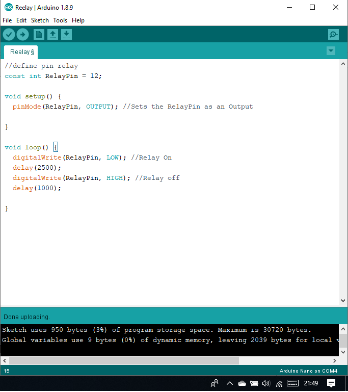This screenshot has width=348, height=392.
Task: Maximize the Arduino window
Action: point(312,8)
